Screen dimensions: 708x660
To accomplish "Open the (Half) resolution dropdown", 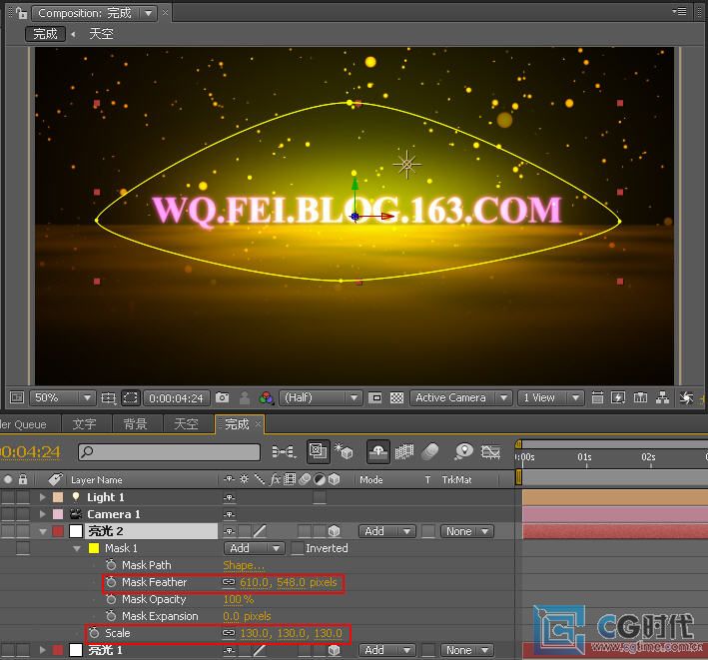I will point(321,397).
